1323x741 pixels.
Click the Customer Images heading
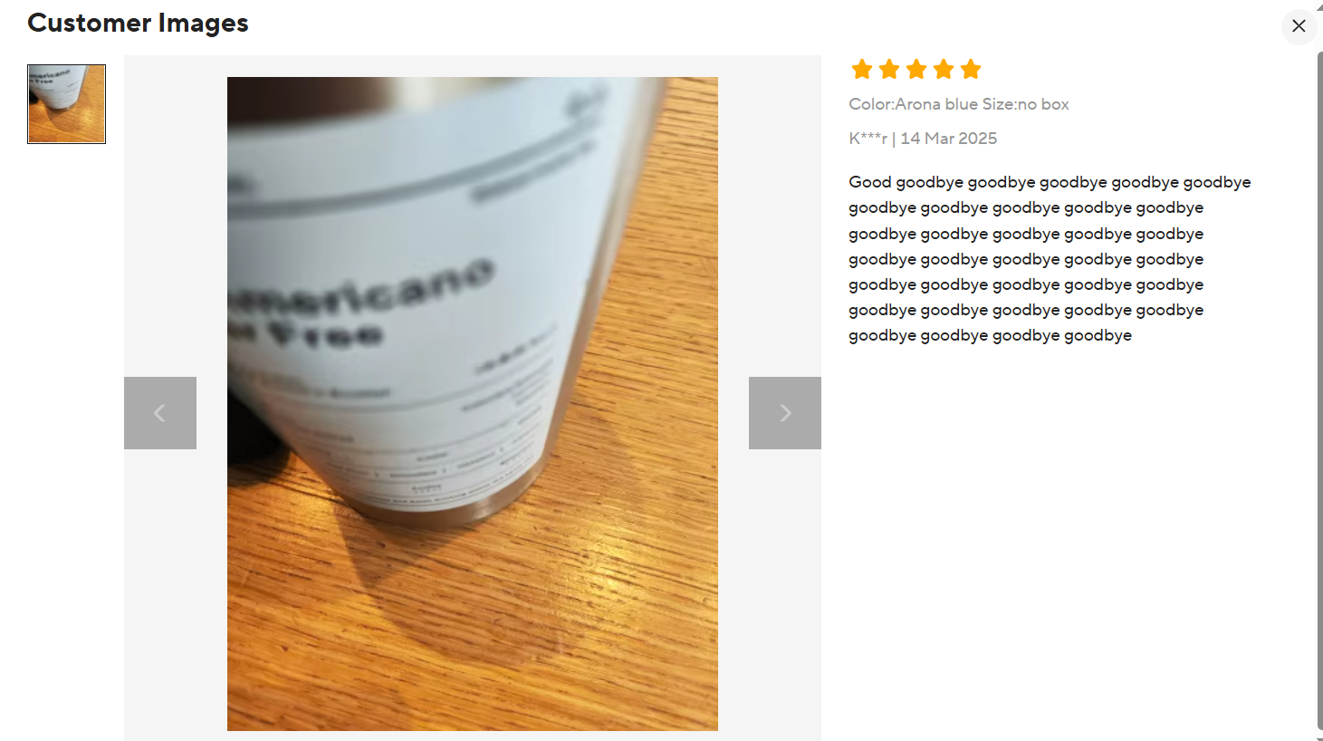click(x=138, y=23)
